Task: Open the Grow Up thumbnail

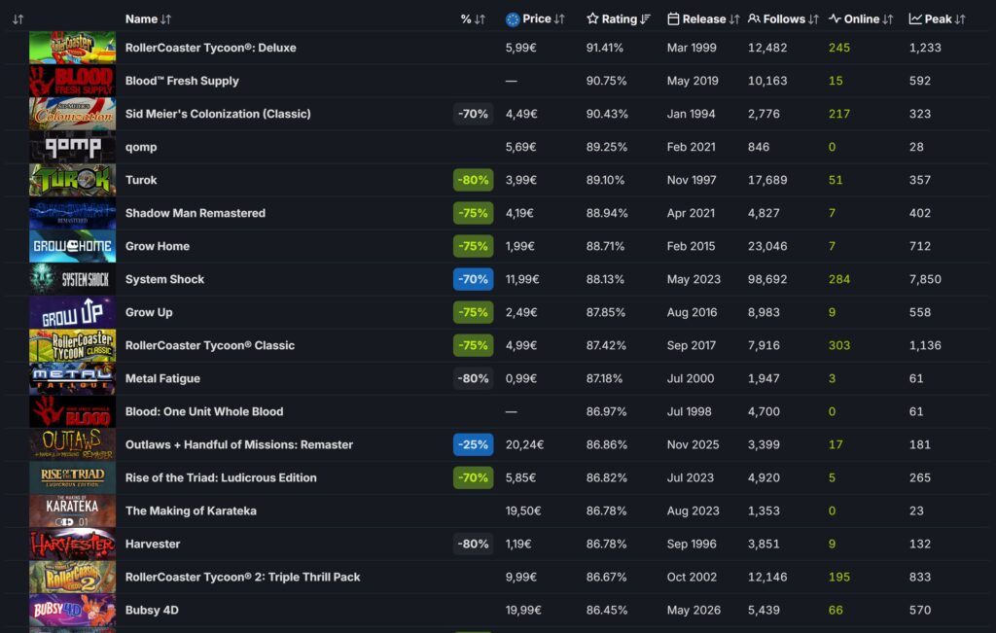Action: click(72, 312)
